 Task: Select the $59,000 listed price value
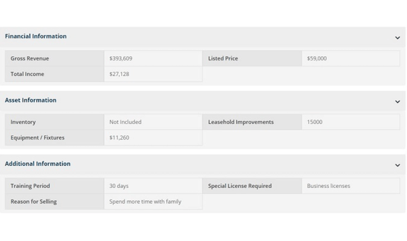coord(317,58)
